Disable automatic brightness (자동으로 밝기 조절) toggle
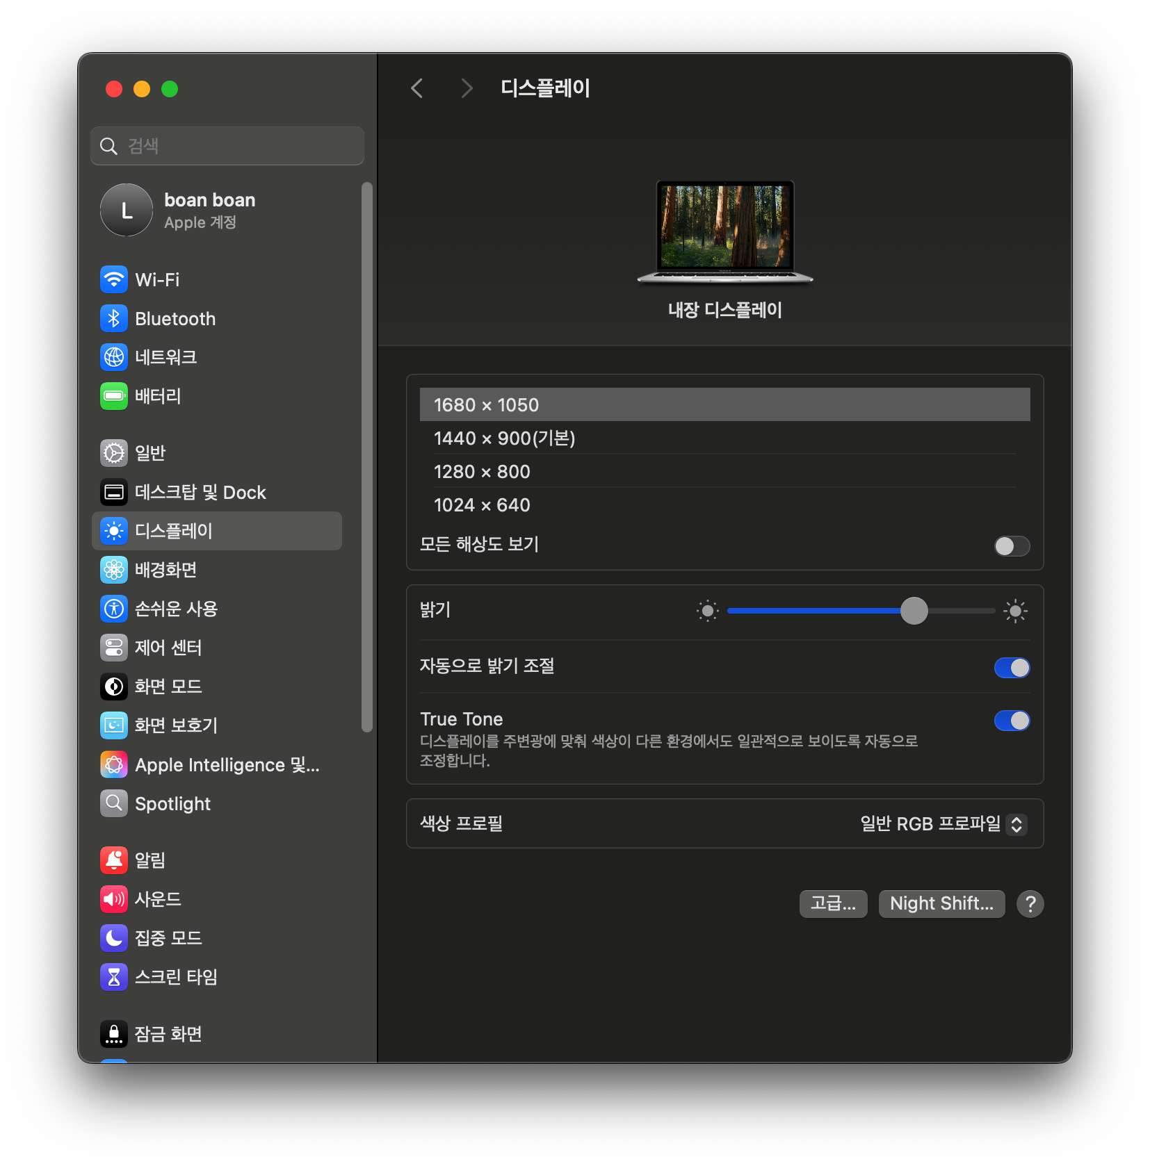The height and width of the screenshot is (1166, 1150). [1012, 668]
